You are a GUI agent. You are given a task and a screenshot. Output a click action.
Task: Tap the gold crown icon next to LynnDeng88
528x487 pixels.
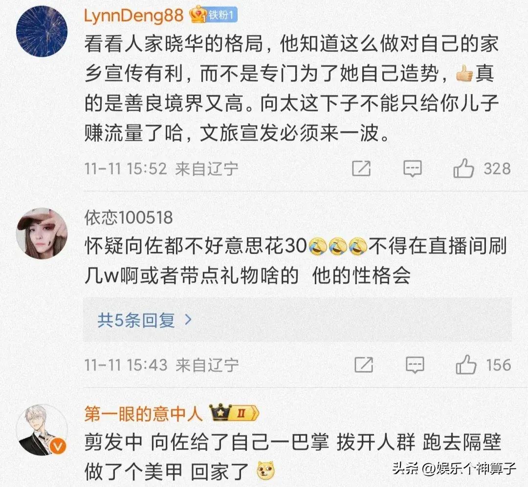pyautogui.click(x=197, y=15)
